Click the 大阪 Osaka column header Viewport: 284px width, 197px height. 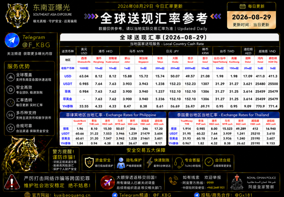(x=175, y=60)
